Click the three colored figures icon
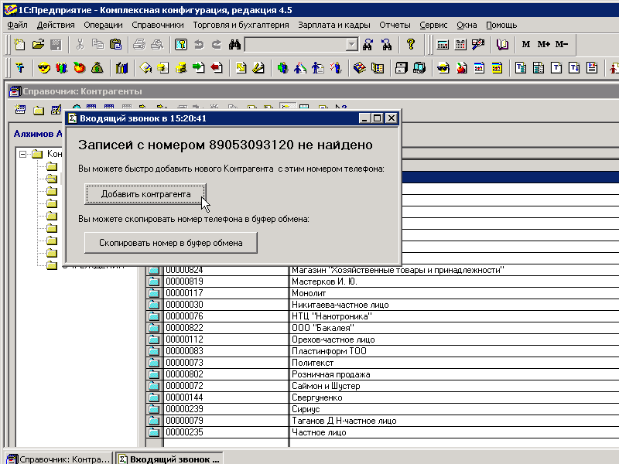Screen dimensions: 619x464 coord(62,68)
